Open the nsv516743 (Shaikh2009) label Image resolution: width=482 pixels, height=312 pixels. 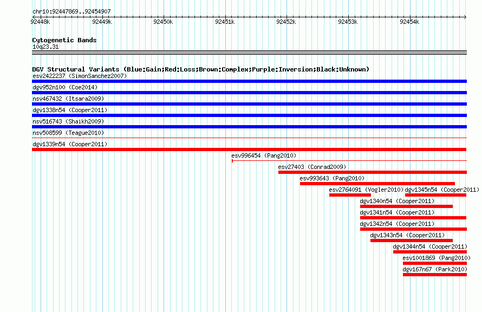(68, 121)
